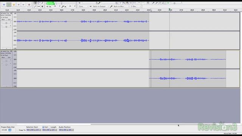Screen dimensions: 242x136
Task: Click the Audio Position time field
Action: pyautogui.click(x=67, y=130)
